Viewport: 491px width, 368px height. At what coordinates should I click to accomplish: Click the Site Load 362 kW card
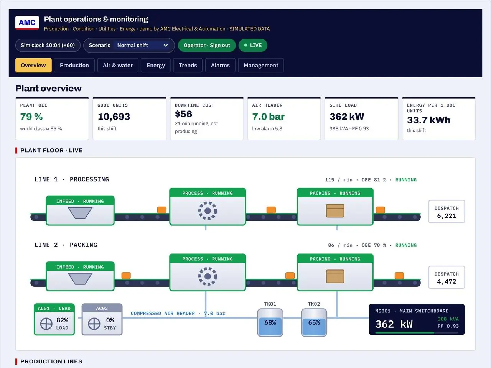[x=361, y=118]
